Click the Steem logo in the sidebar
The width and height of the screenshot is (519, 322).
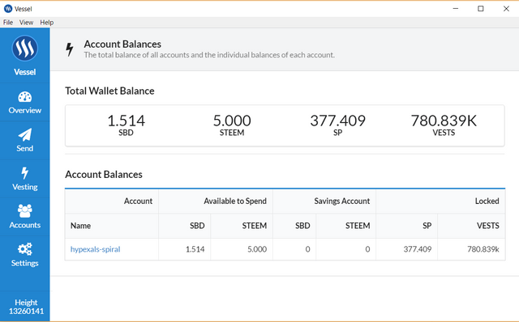point(25,49)
